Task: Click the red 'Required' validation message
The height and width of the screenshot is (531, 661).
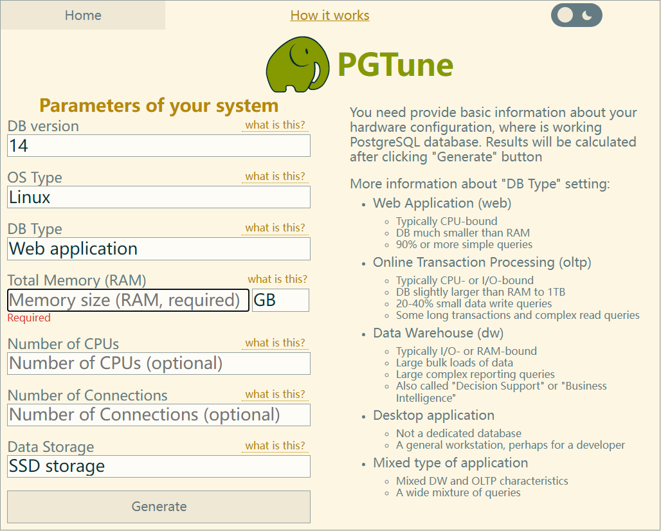Action: [29, 318]
